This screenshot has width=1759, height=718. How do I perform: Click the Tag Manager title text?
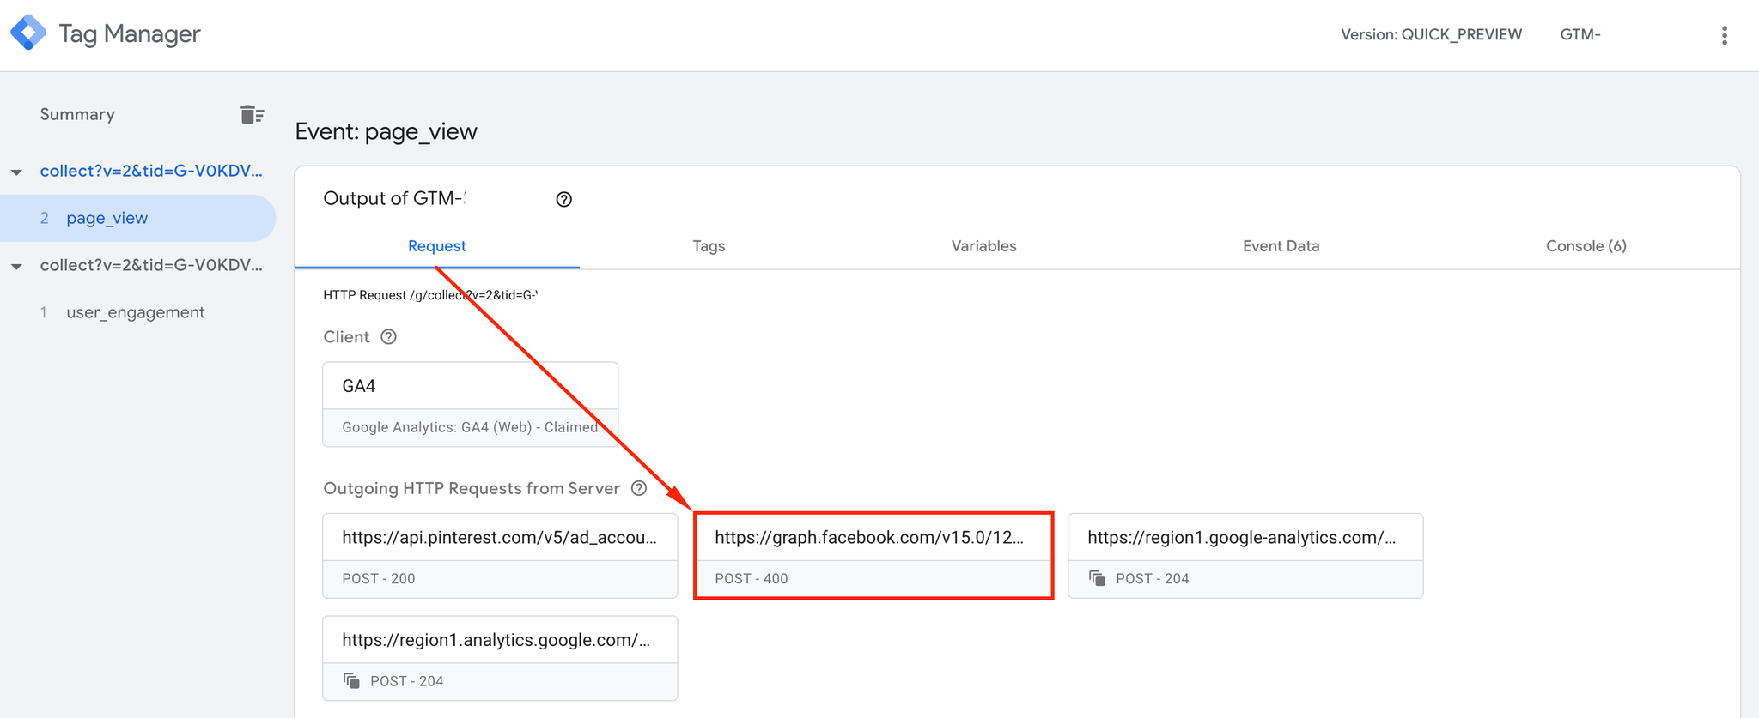pos(129,33)
